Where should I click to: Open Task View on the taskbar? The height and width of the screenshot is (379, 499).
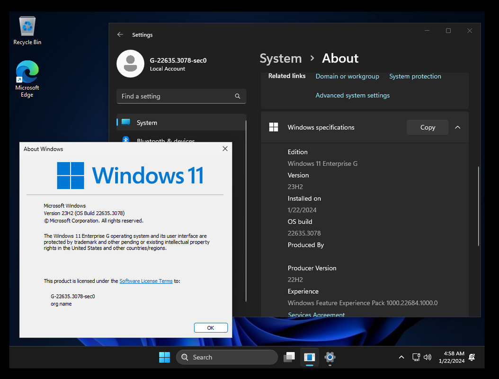tap(289, 357)
